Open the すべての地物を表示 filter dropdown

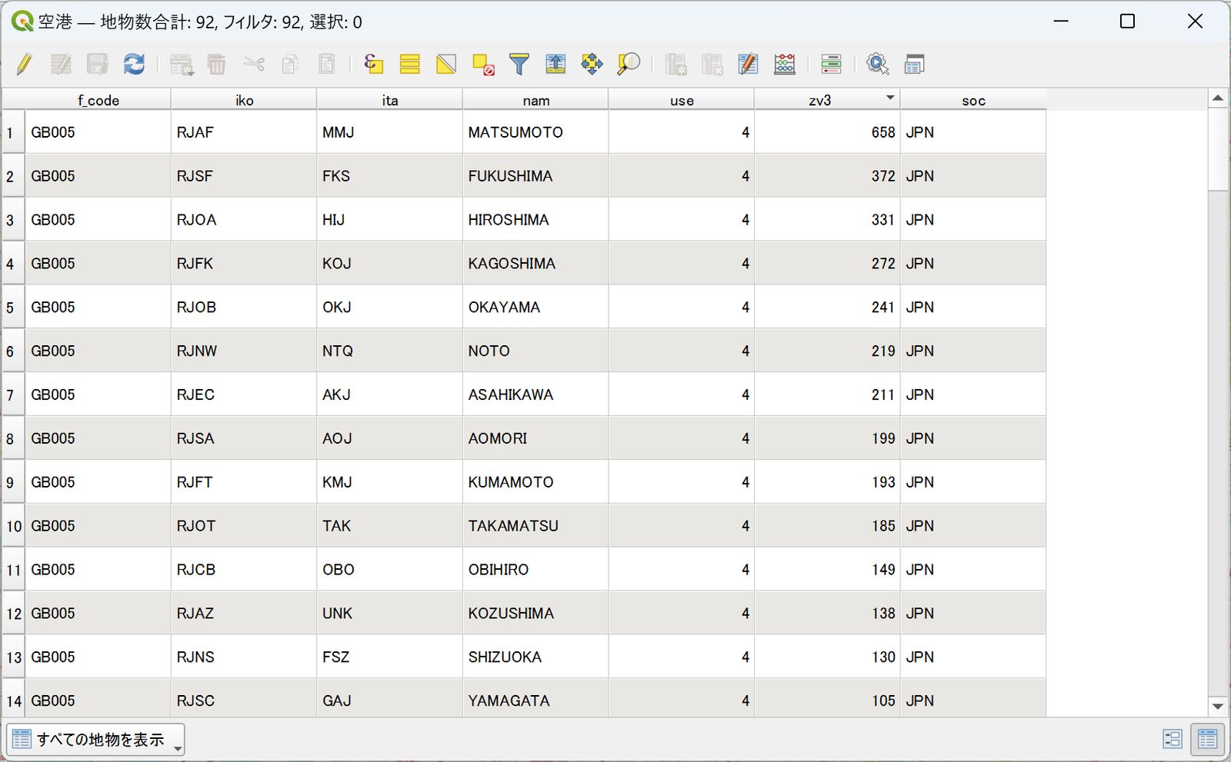pyautogui.click(x=95, y=740)
